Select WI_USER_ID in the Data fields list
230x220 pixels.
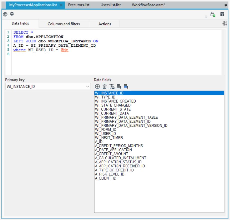click(x=159, y=134)
